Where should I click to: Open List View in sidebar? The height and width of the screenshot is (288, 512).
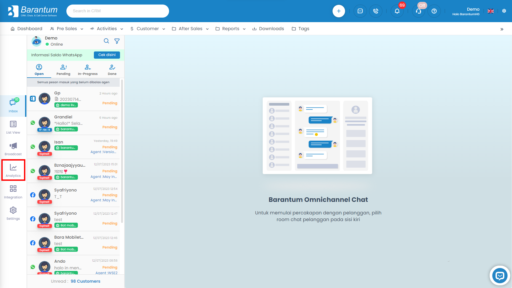[x=13, y=127]
